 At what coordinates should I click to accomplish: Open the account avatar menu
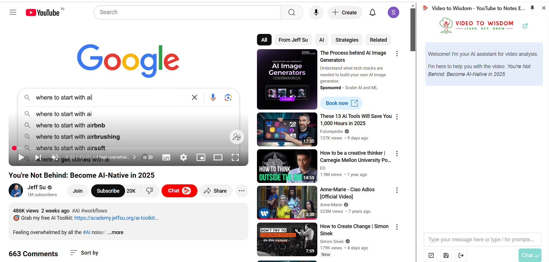[x=393, y=12]
